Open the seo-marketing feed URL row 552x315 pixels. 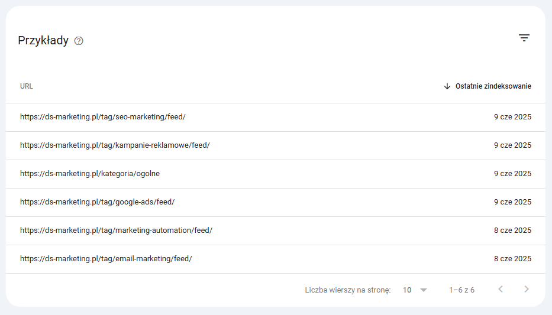click(103, 117)
